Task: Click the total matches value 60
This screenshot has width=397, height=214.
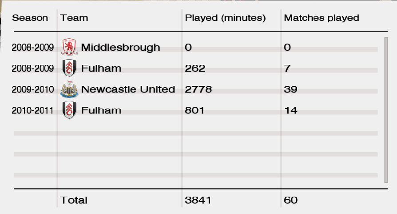Action: (x=291, y=200)
